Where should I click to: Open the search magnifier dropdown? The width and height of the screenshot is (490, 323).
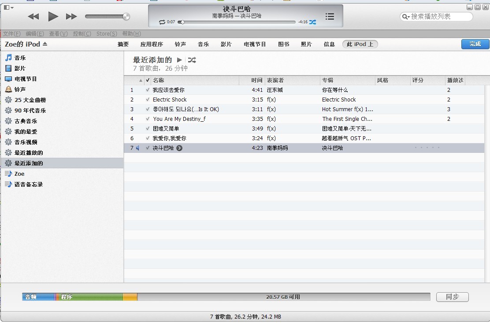point(406,17)
